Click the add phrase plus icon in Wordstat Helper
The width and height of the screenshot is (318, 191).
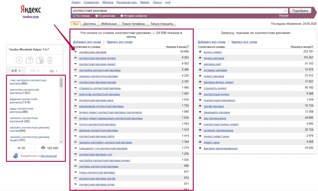point(19,60)
